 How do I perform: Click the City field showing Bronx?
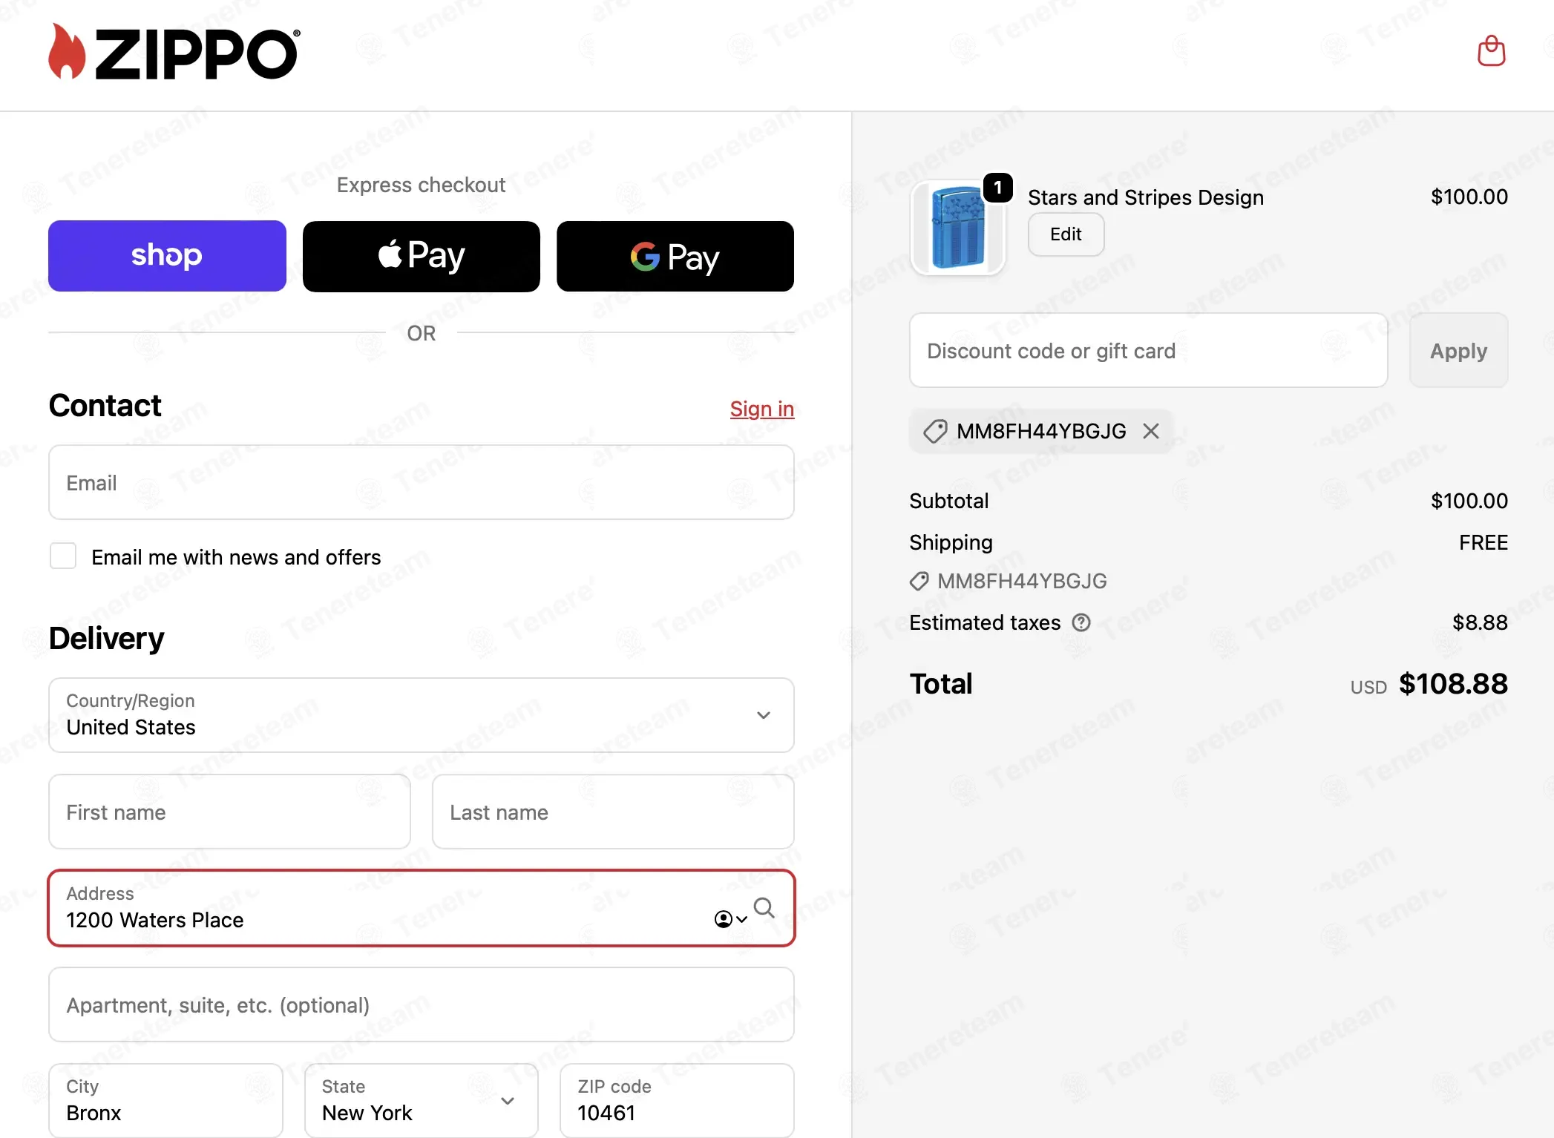(165, 1100)
